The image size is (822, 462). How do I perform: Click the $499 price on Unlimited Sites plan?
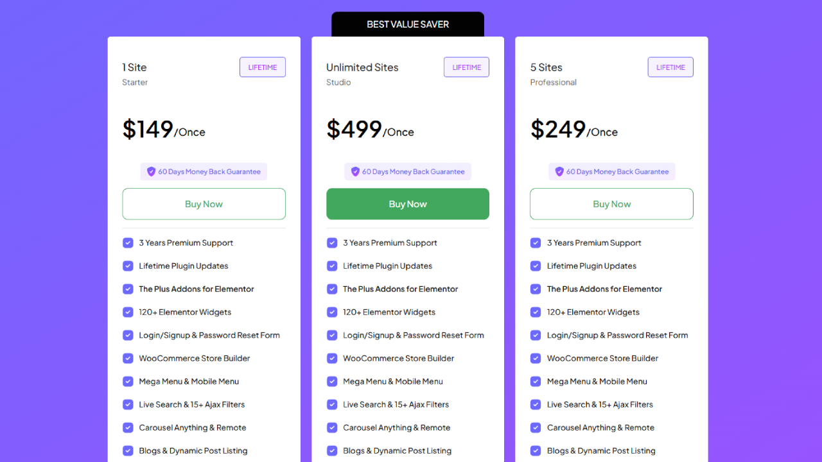(x=354, y=130)
